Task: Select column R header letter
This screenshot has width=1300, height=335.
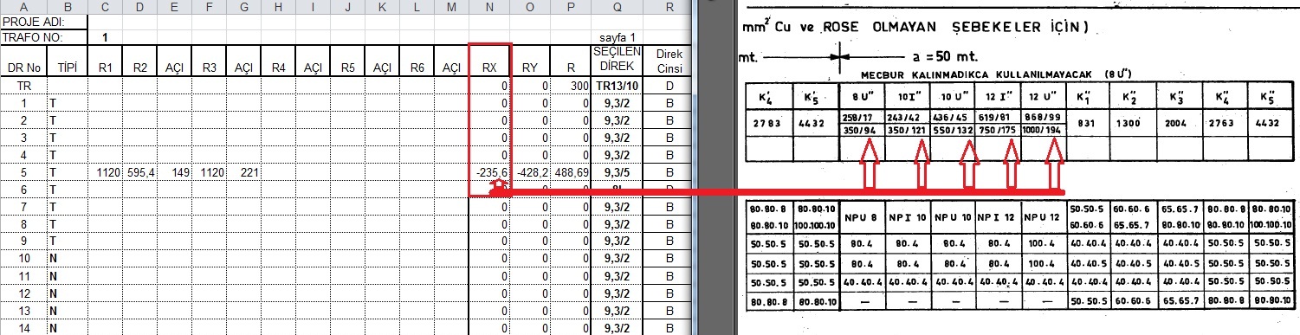Action: coord(669,7)
